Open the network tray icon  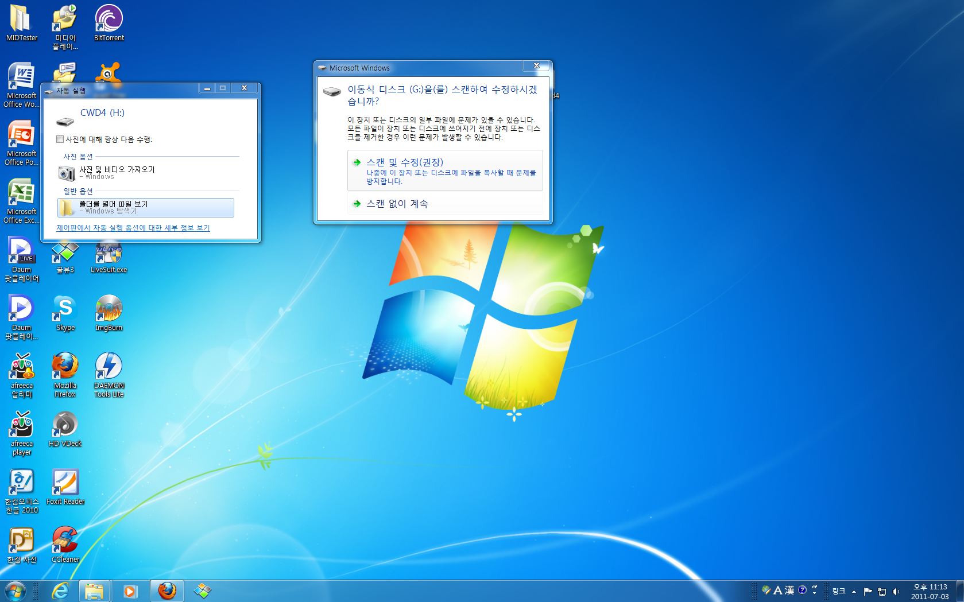882,591
